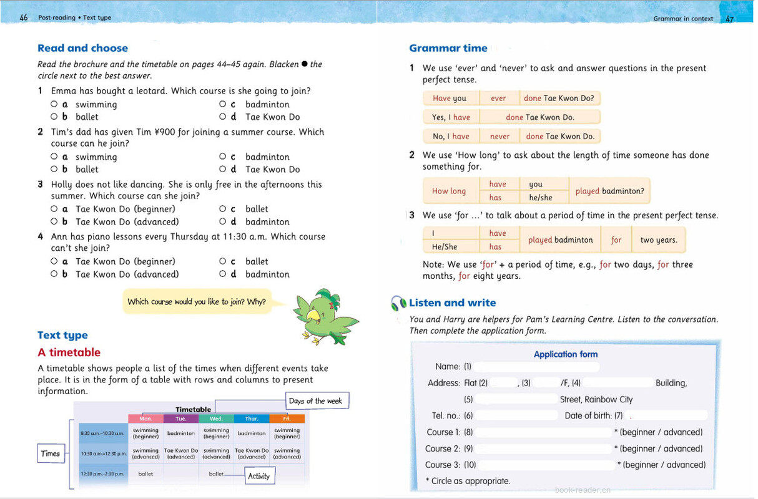Image resolution: width=758 pixels, height=499 pixels.
Task: Click page number 47 in the corner
Action: pos(729,18)
